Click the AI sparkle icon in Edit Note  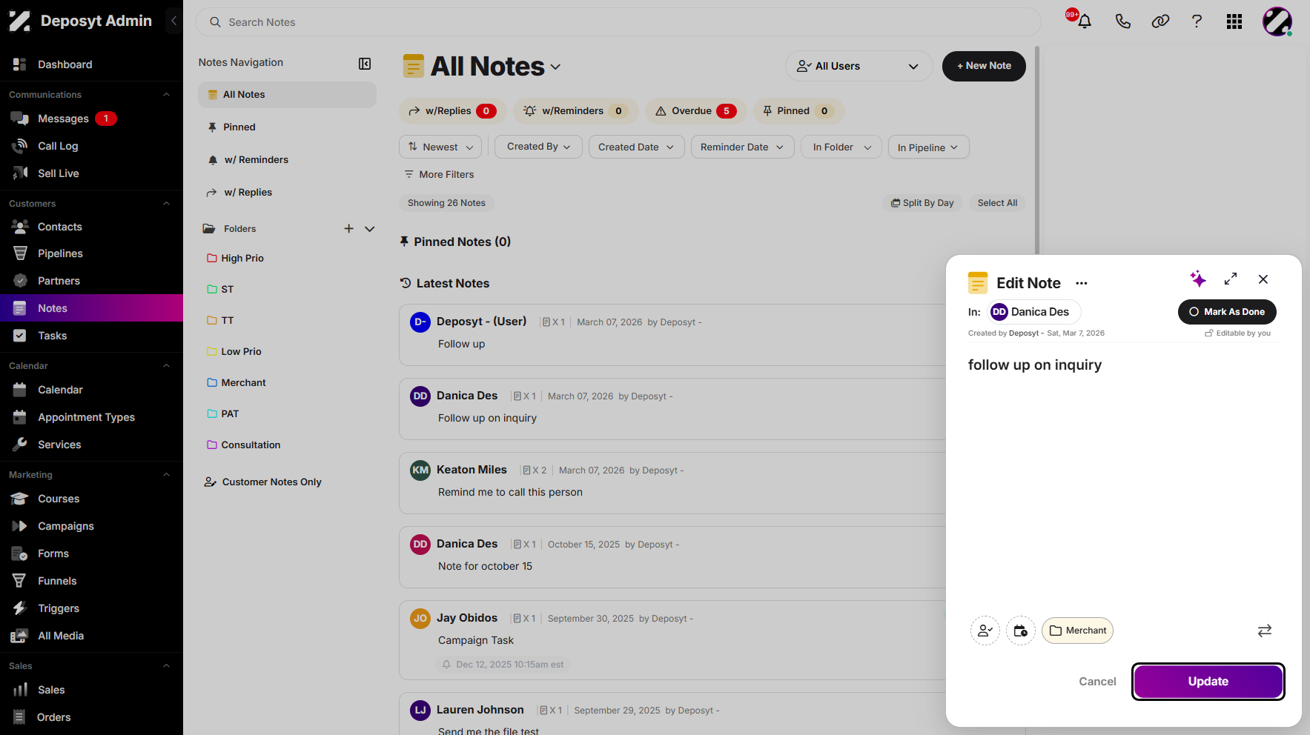pos(1198,279)
